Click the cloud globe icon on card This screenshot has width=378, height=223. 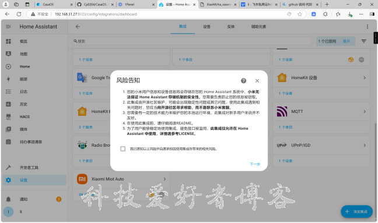pos(361,59)
